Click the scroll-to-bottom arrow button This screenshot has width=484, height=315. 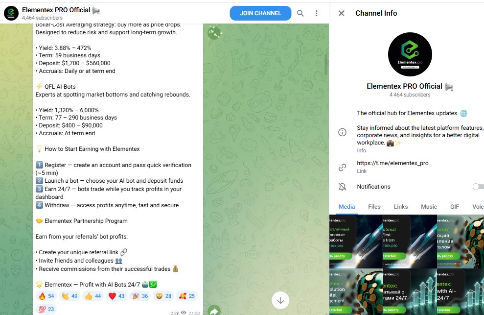280,300
